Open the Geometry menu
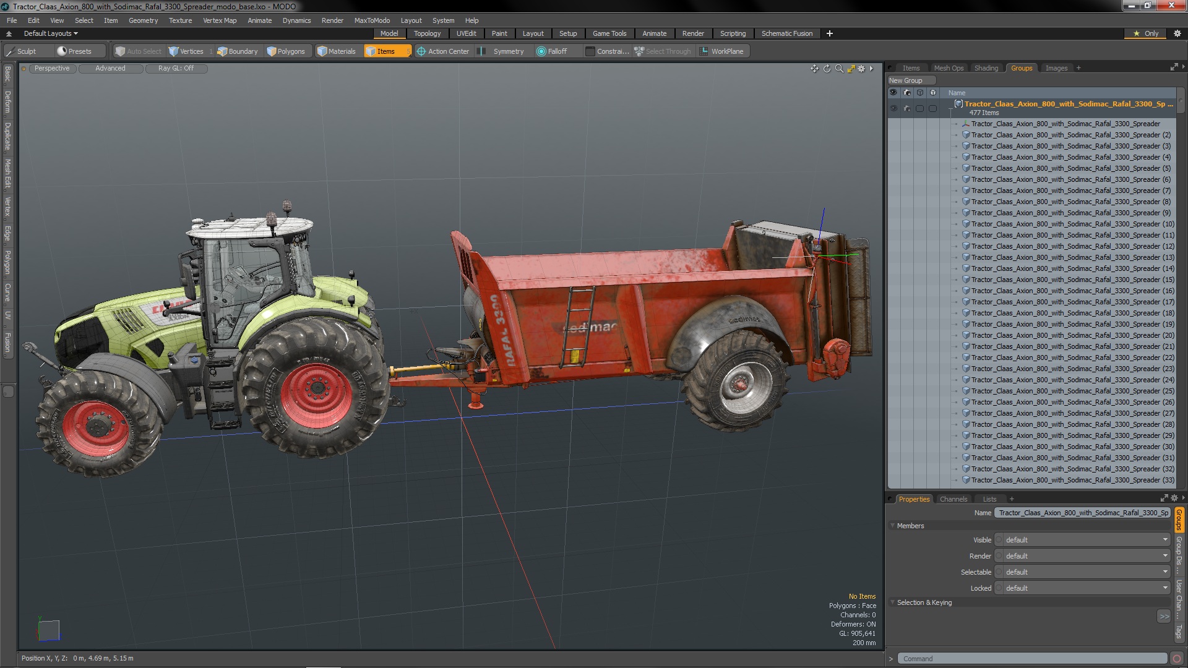The image size is (1188, 668). pos(143,20)
